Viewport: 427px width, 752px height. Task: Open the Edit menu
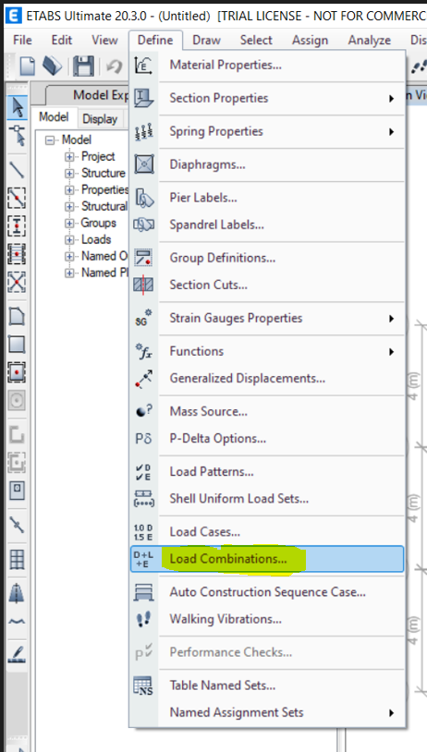click(x=62, y=40)
